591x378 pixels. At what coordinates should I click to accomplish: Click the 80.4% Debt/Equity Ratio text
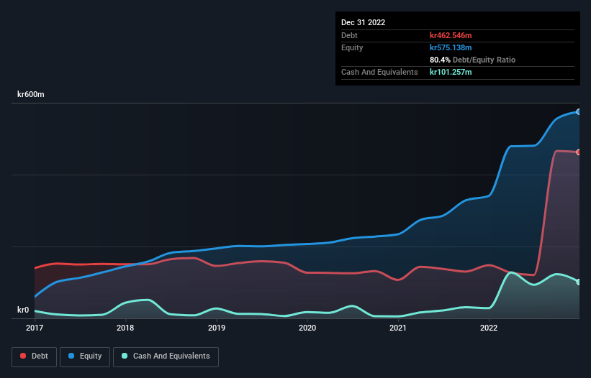coord(472,60)
